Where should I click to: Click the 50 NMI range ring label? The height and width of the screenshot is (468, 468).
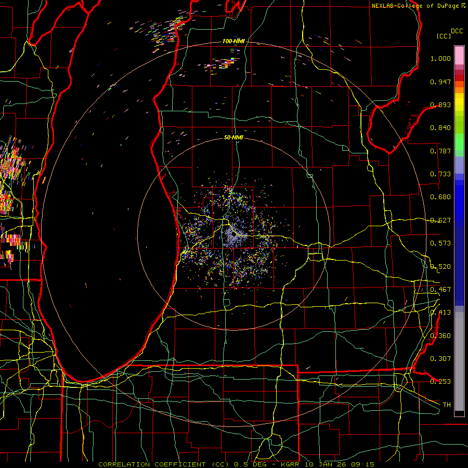(233, 137)
